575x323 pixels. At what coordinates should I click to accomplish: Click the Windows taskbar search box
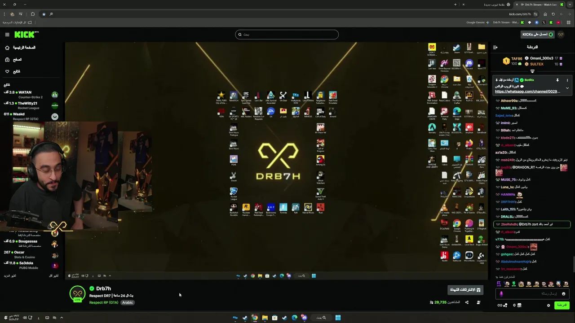pyautogui.click(x=321, y=318)
